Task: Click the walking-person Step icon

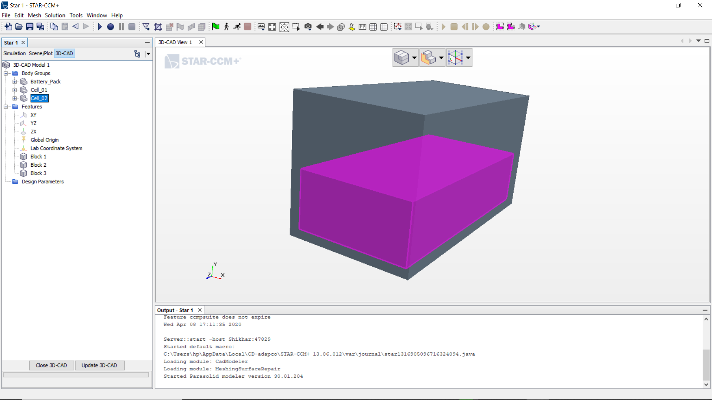Action: coord(226,27)
